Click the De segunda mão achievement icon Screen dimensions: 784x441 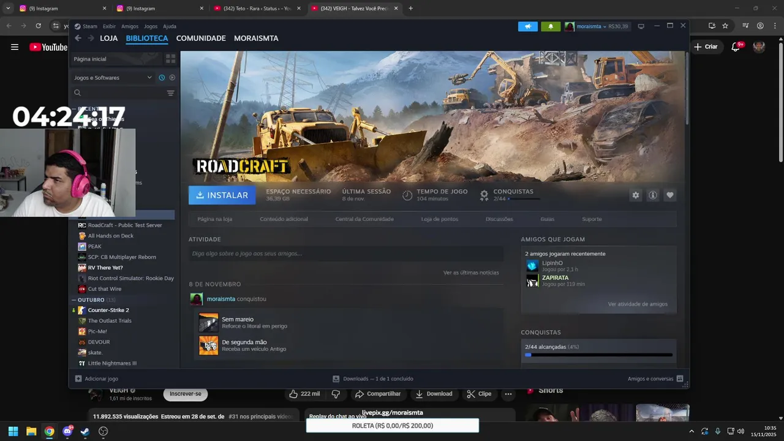[208, 345]
